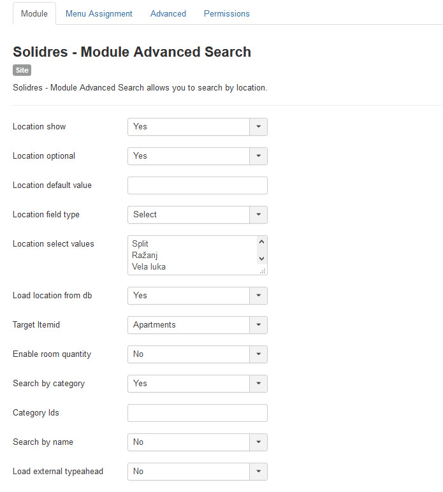
Task: Click the Site badge label
Action: pos(22,71)
